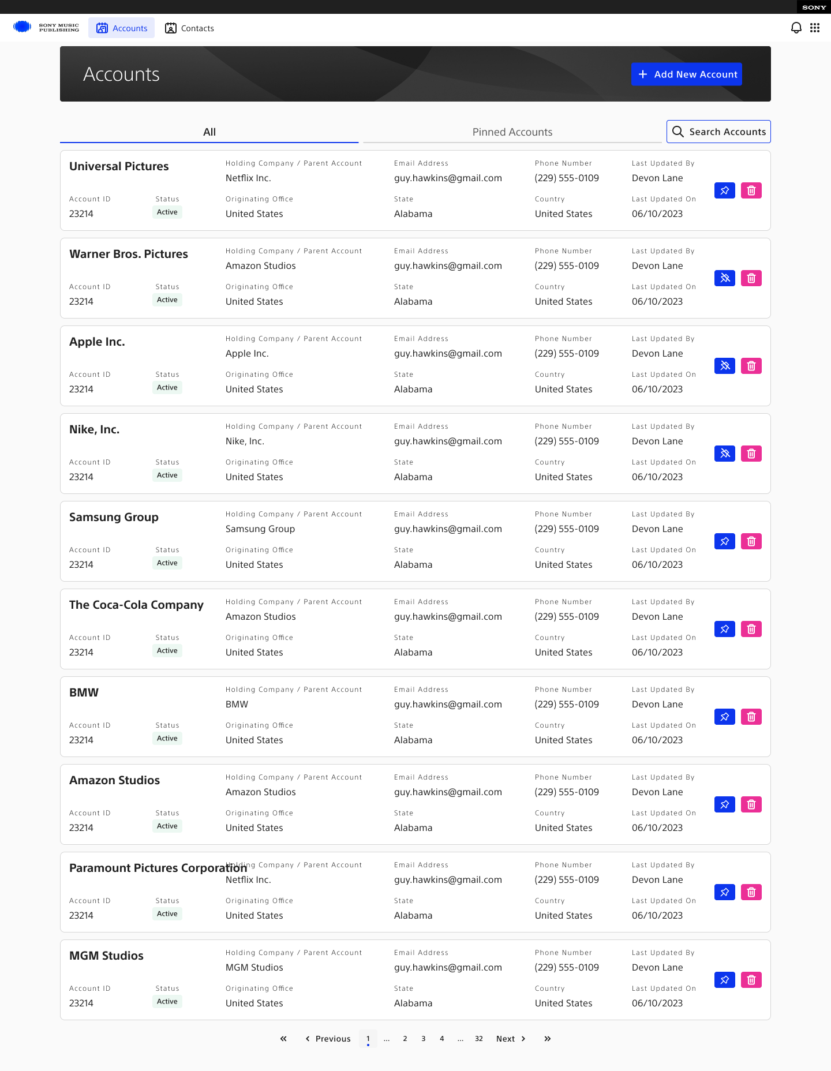Open the apps grid menu
The width and height of the screenshot is (831, 1071).
(x=815, y=28)
